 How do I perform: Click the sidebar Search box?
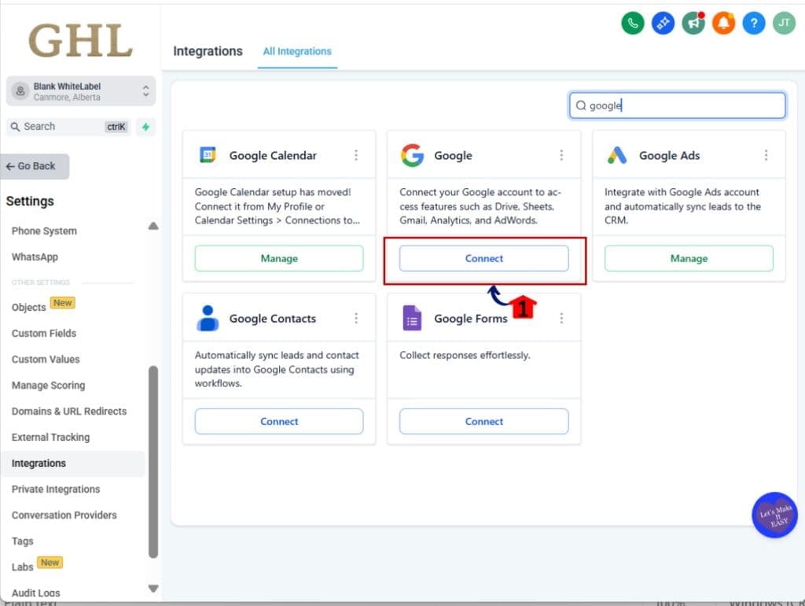(68, 127)
